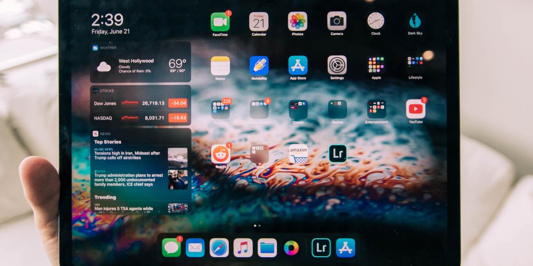Image resolution: width=533 pixels, height=266 pixels.
Task: Open the Files app in the dock
Action: pos(267,247)
